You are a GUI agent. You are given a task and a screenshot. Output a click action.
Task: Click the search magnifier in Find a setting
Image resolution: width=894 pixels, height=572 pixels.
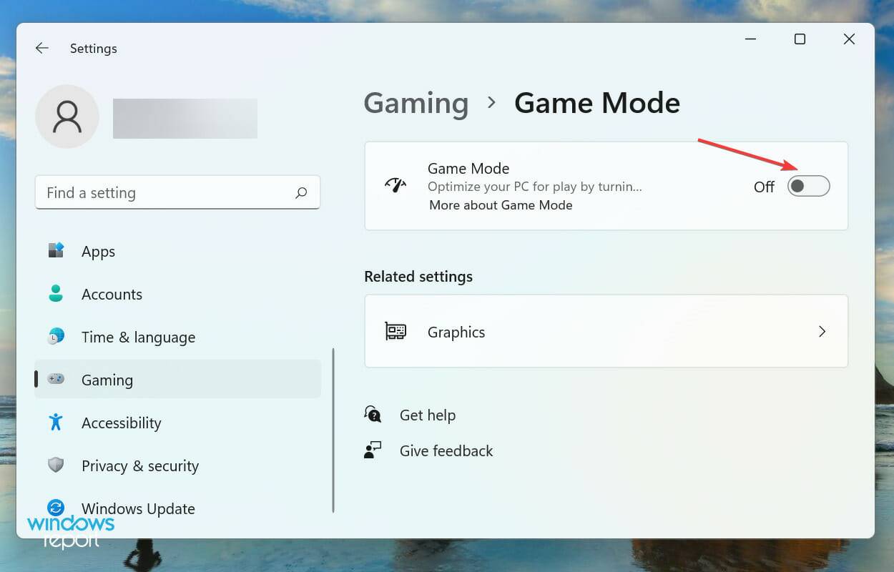click(302, 192)
